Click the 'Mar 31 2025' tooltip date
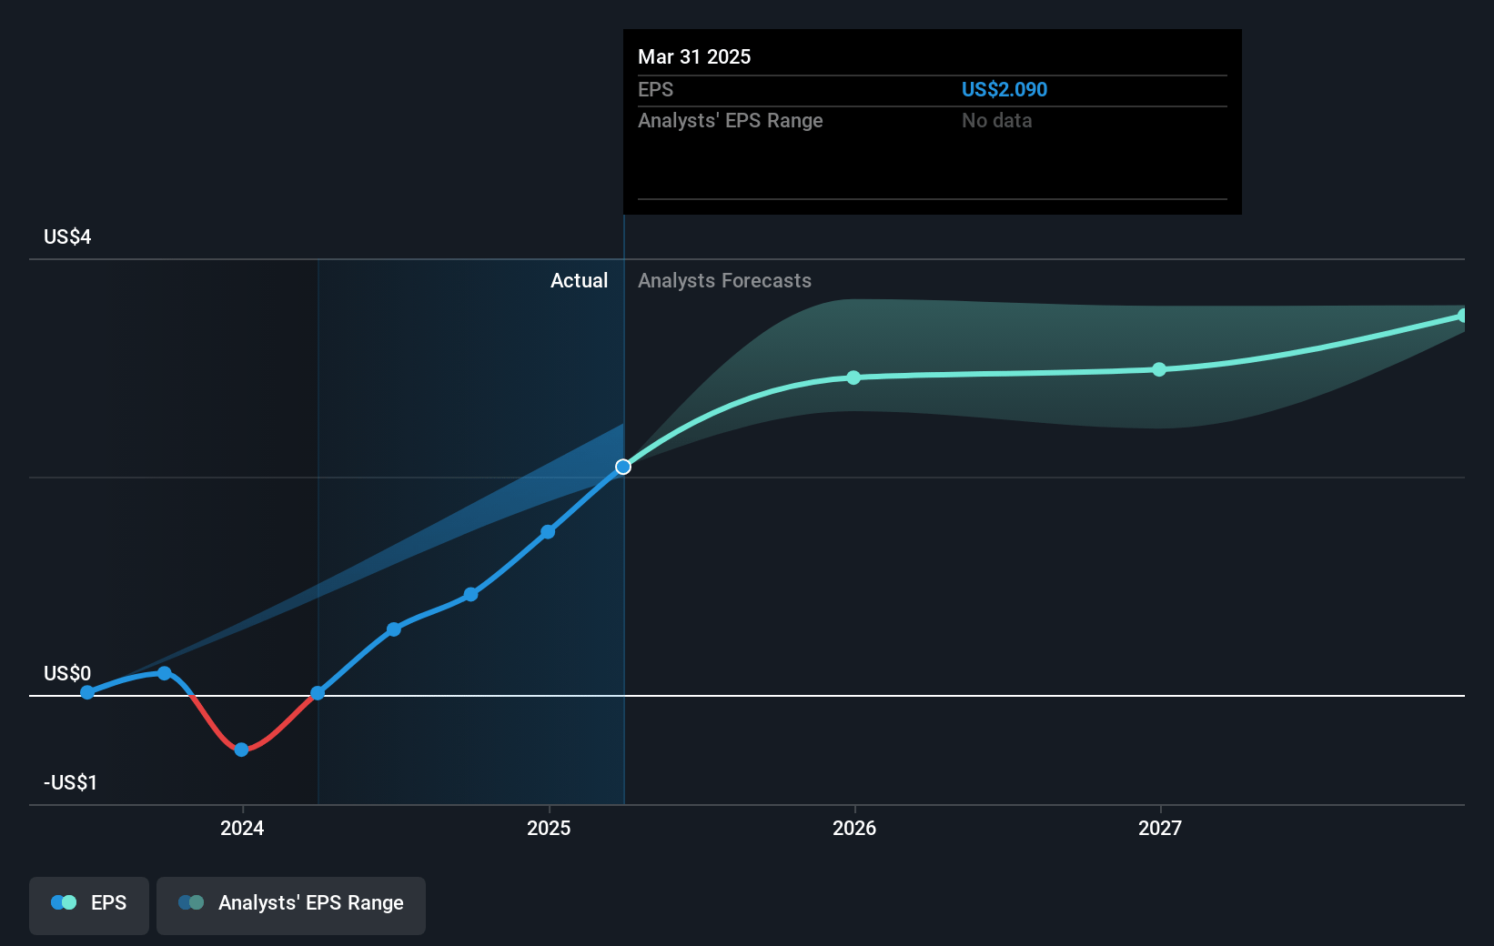The image size is (1494, 946). click(694, 56)
